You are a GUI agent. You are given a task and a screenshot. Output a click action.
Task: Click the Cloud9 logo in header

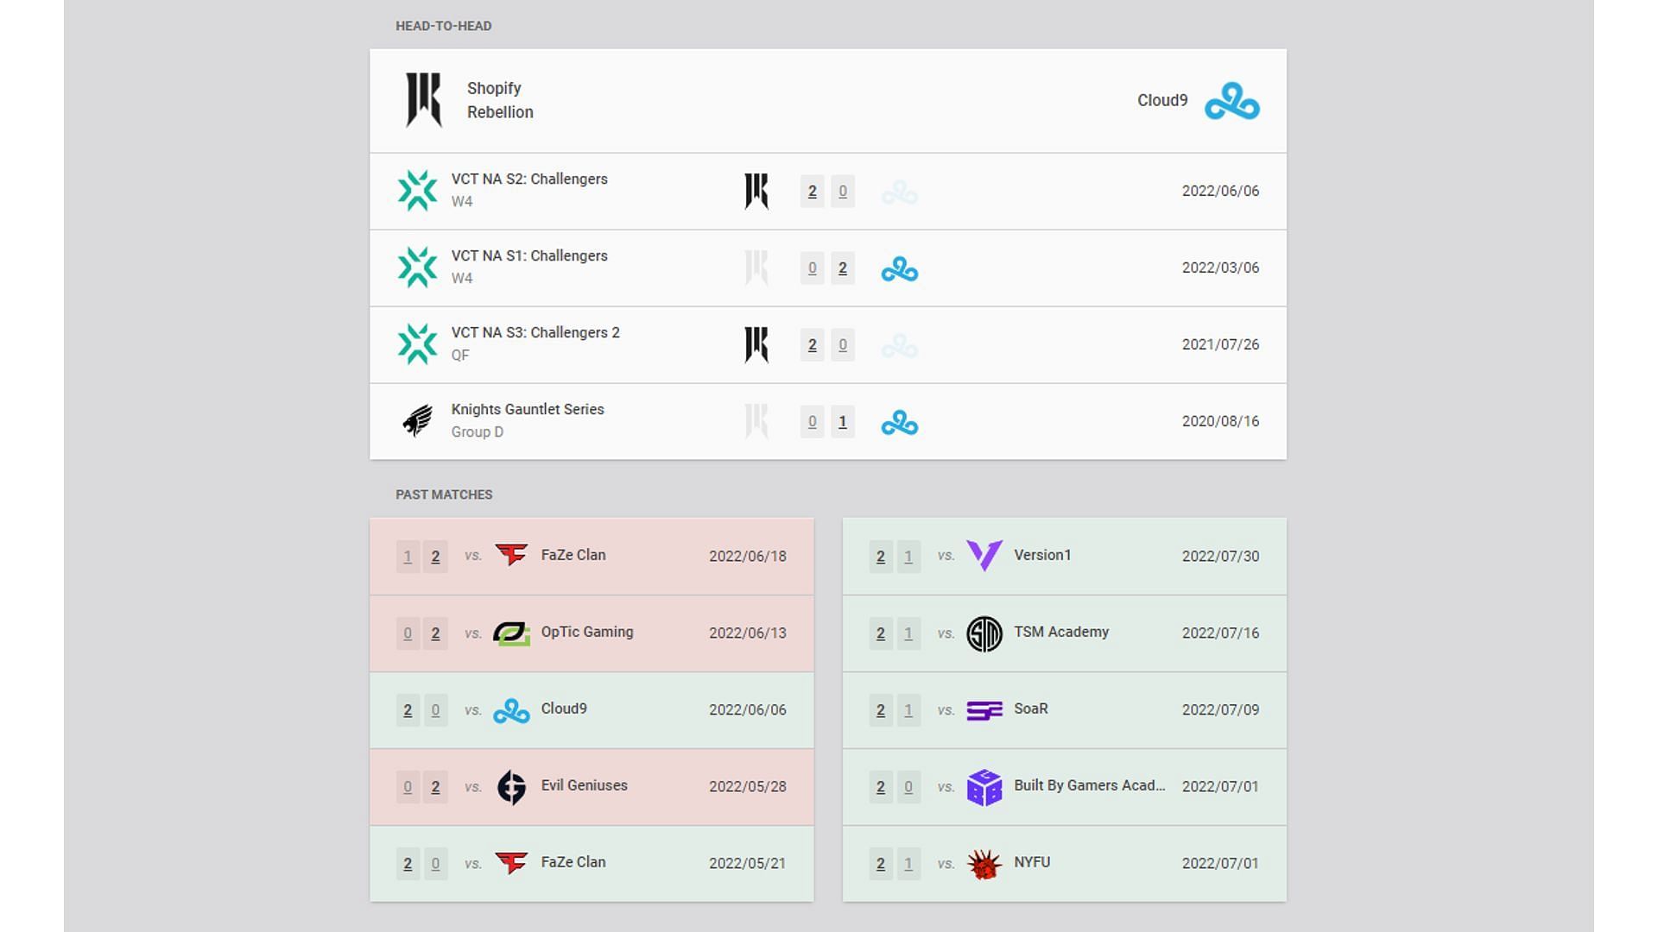(1232, 101)
